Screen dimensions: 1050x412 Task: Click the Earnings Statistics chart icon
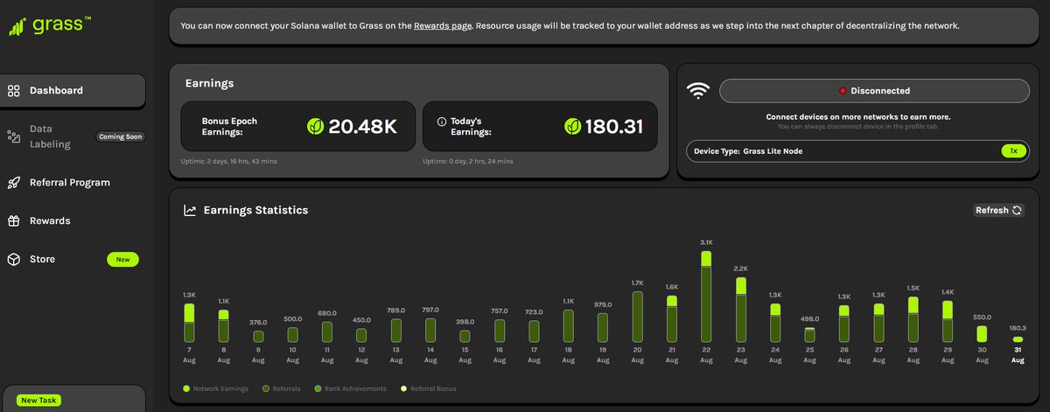coord(190,210)
